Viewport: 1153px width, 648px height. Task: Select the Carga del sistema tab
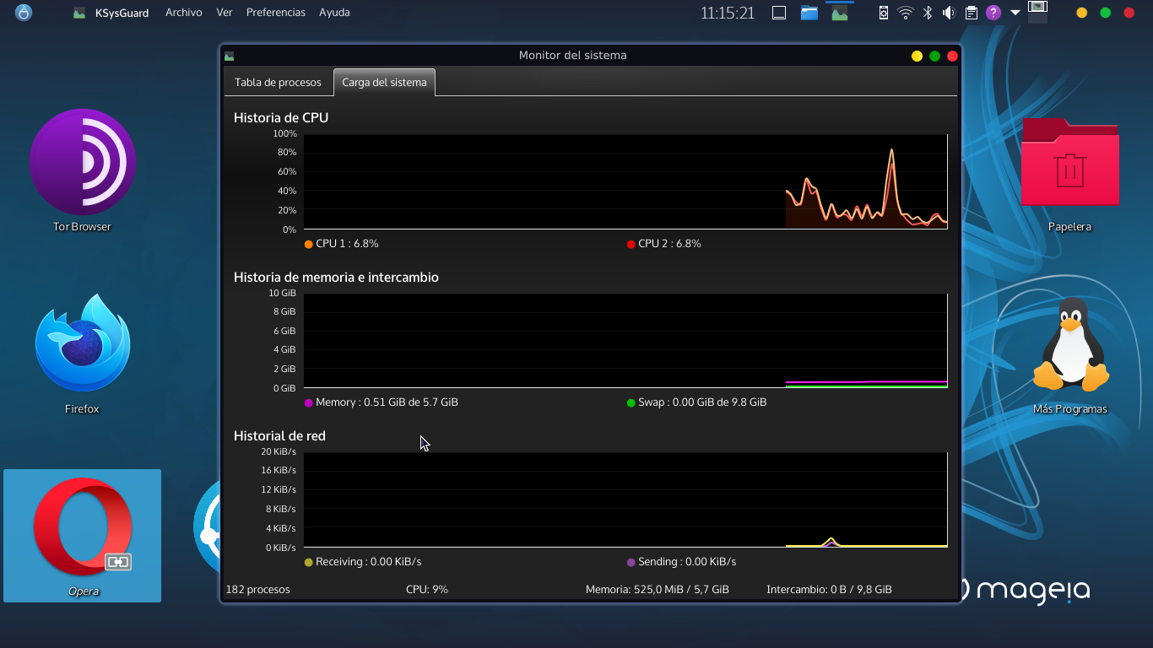pyautogui.click(x=384, y=83)
